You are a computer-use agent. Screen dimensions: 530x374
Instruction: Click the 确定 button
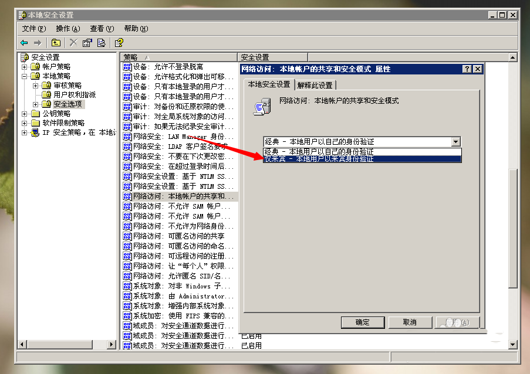(362, 322)
